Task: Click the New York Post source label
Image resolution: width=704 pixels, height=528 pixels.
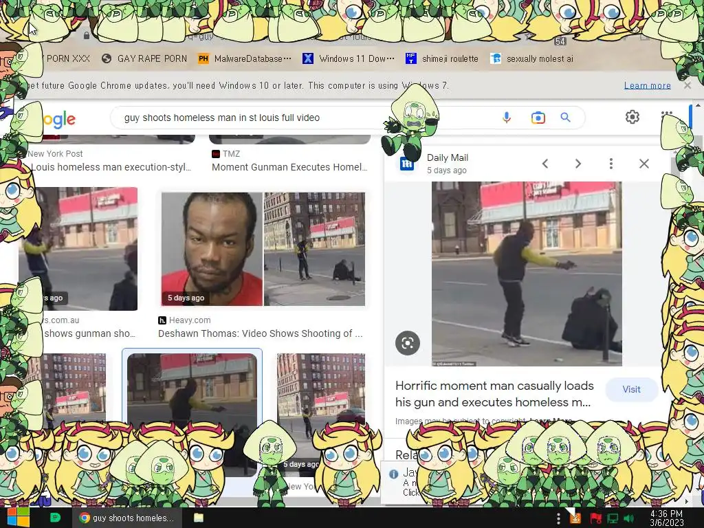Action: coord(55,153)
